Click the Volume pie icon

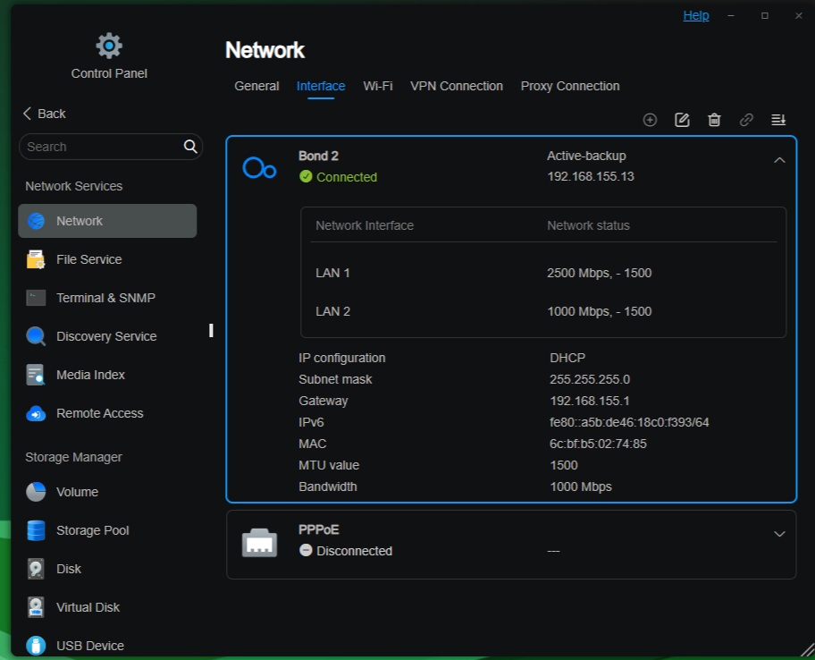36,492
